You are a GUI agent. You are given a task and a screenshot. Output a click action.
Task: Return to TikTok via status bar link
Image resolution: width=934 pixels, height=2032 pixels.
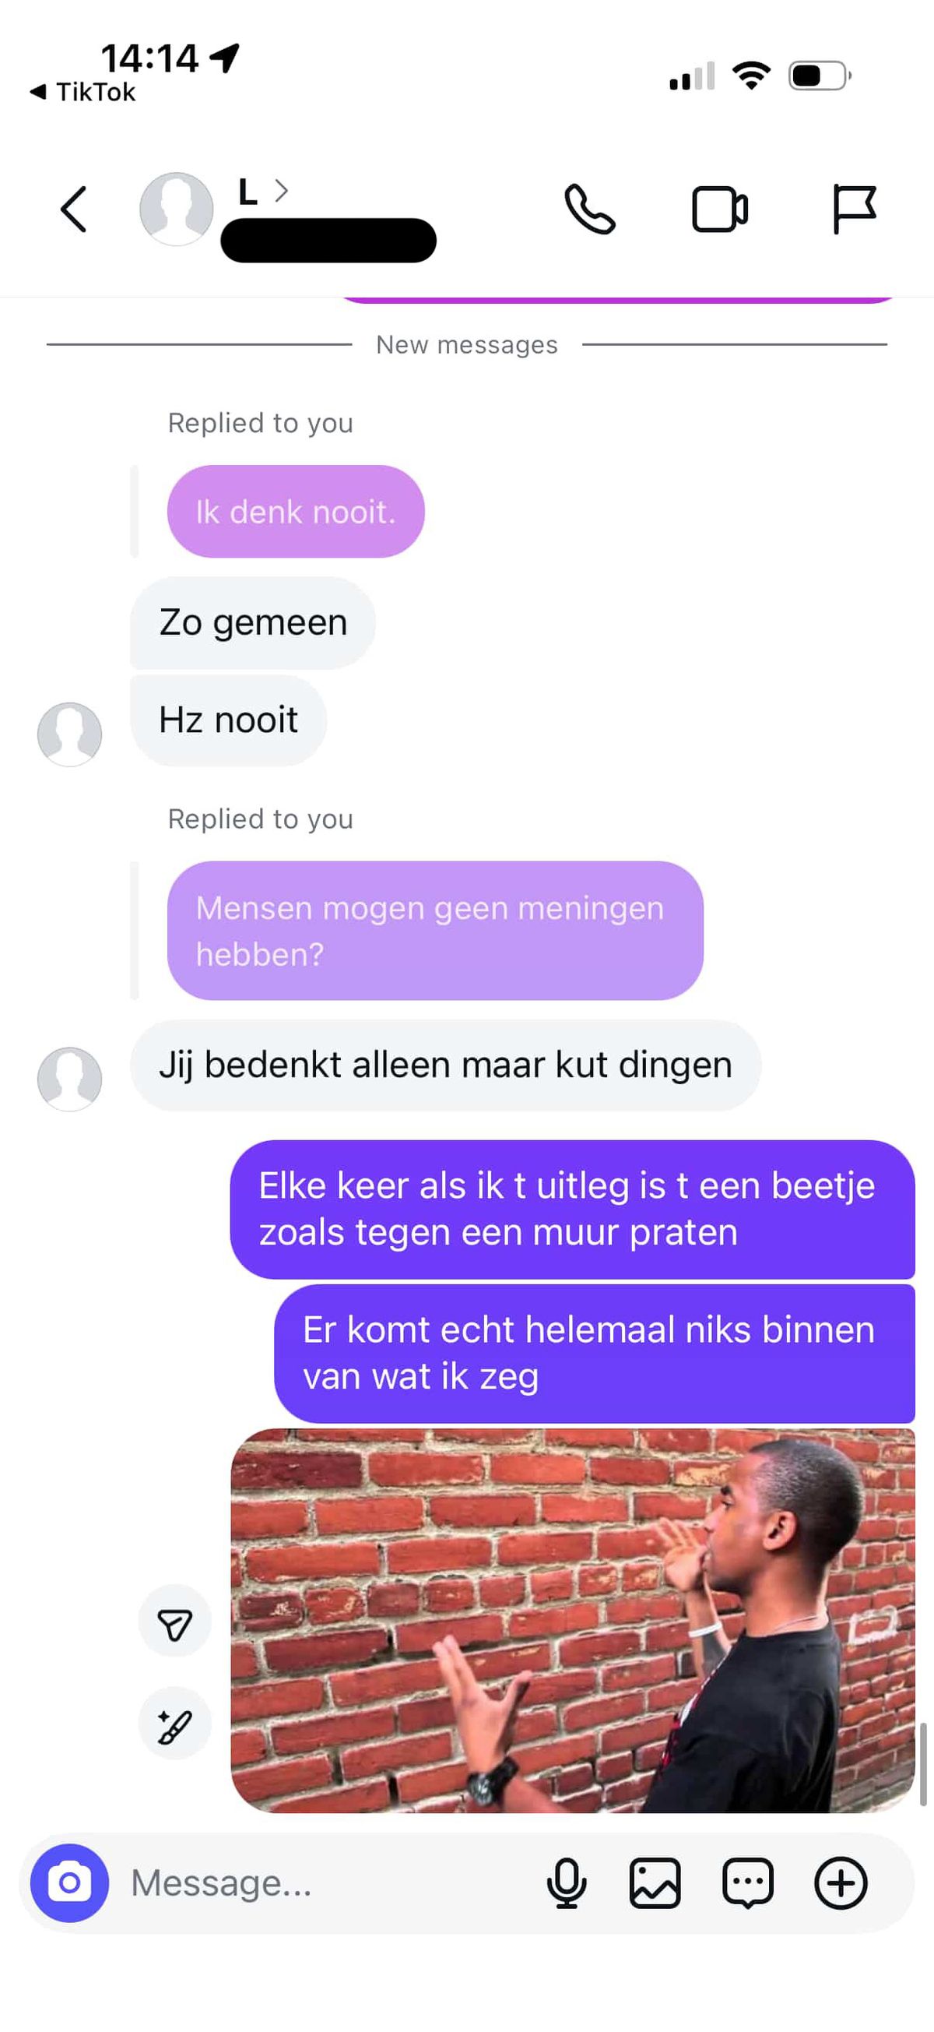click(83, 92)
